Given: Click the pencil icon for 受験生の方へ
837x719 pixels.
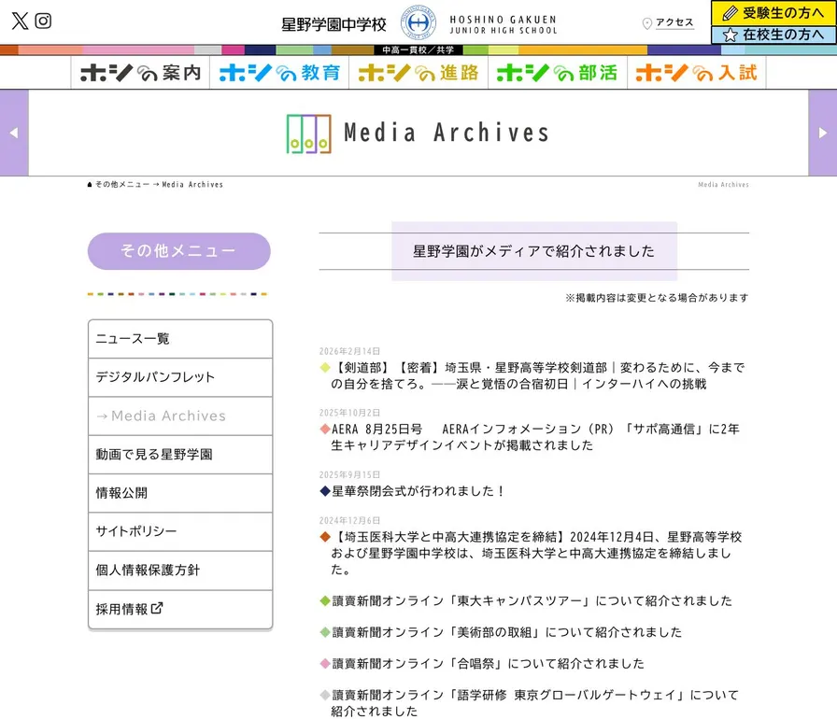Looking at the screenshot, I should pyautogui.click(x=730, y=13).
